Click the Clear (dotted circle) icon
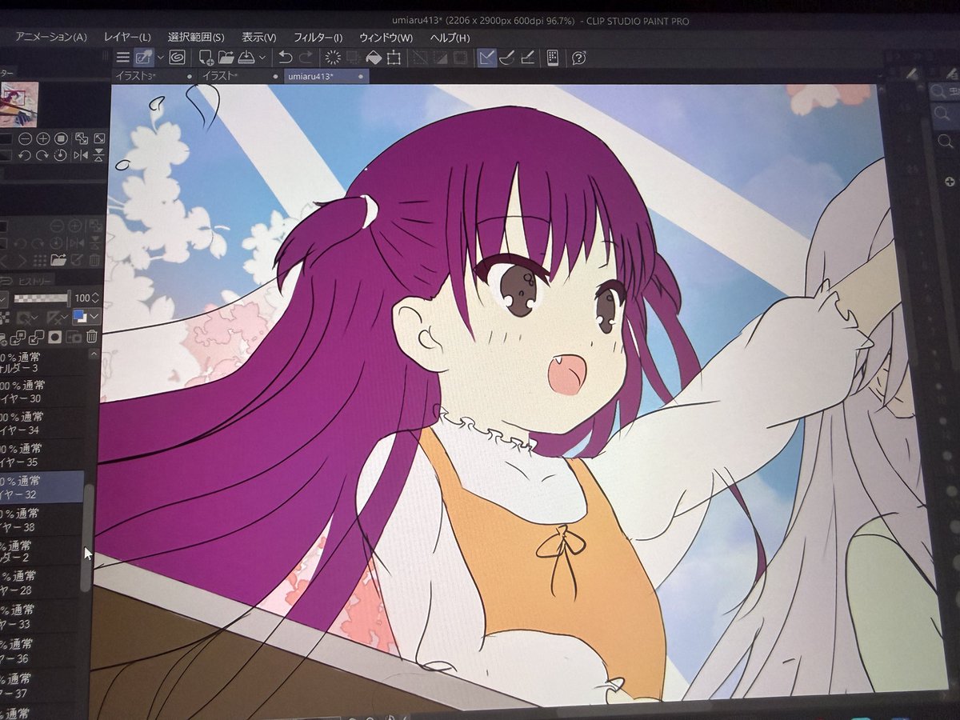 tap(332, 58)
